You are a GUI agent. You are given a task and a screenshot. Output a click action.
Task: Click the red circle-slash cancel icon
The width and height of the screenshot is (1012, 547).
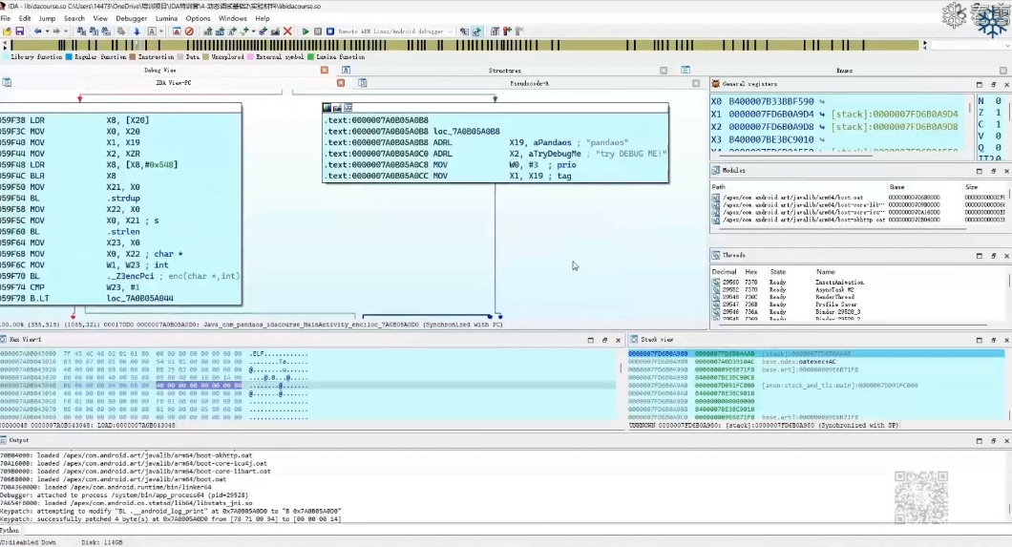click(189, 31)
